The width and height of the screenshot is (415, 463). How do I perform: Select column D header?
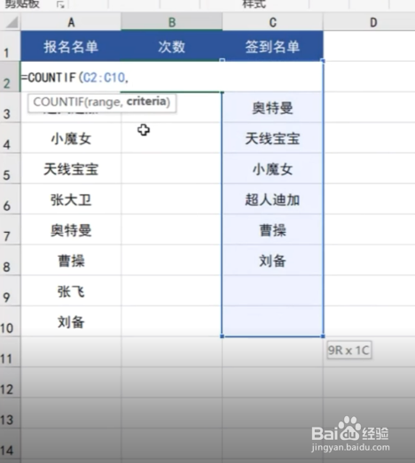[373, 22]
